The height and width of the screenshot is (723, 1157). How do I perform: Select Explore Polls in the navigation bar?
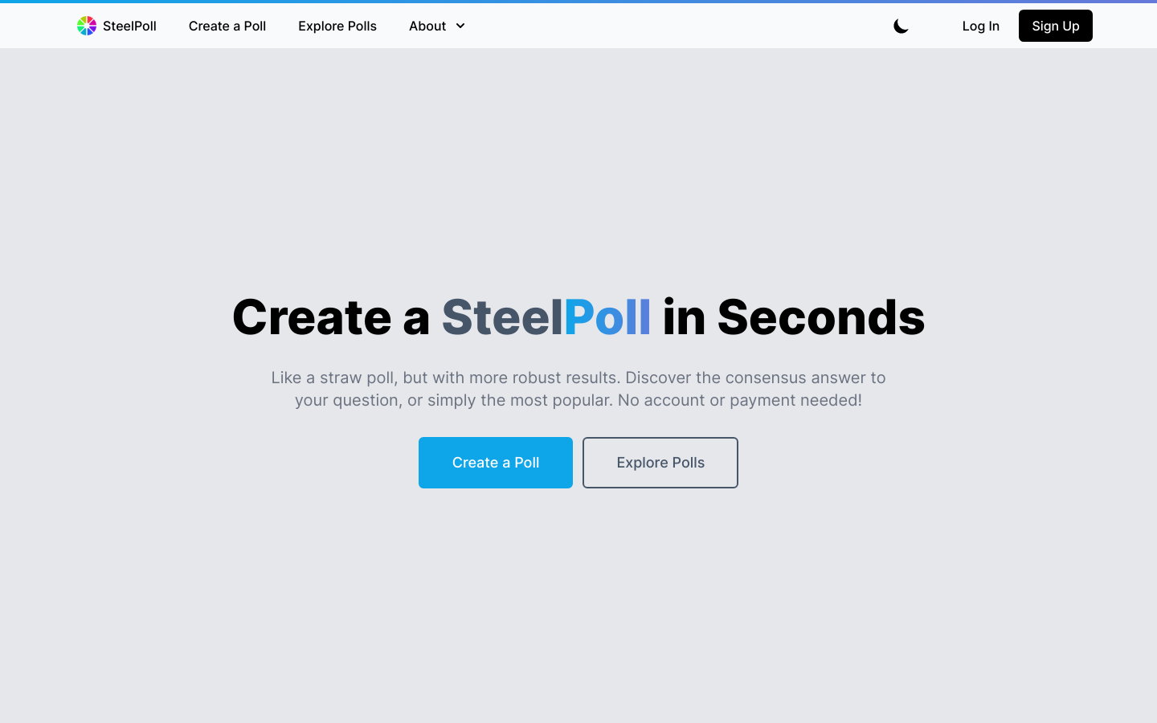coord(337,26)
